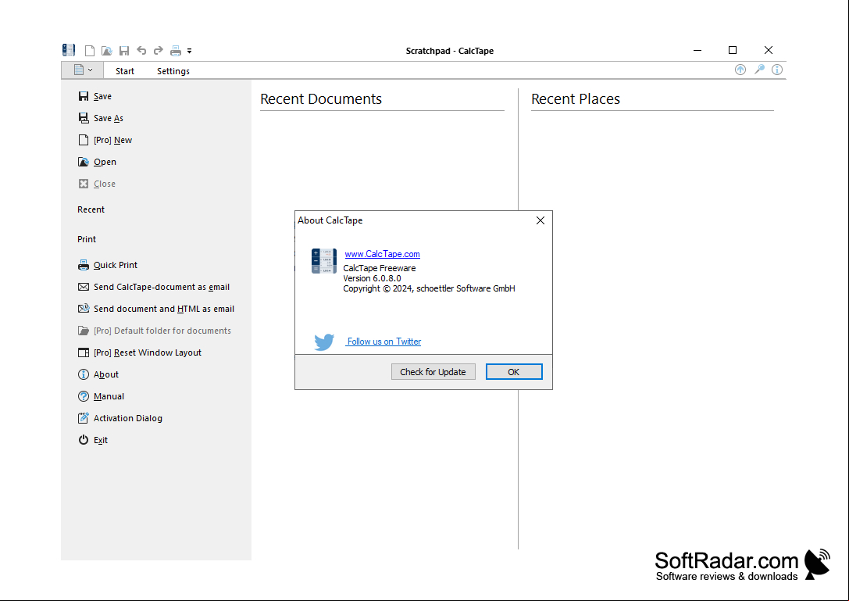The image size is (849, 601).
Task: Click the Open file icon in quick access toolbar
Action: coord(107,51)
